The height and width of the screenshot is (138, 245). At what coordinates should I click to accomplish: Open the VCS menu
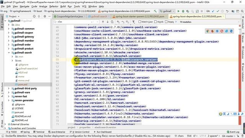84,7
